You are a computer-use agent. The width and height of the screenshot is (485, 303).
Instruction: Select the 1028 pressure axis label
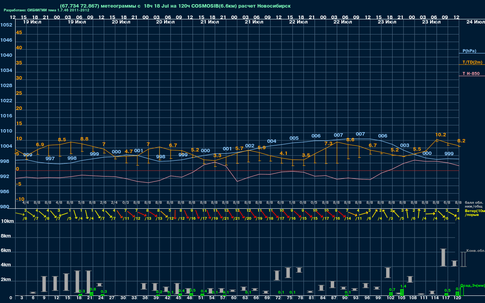[6, 86]
